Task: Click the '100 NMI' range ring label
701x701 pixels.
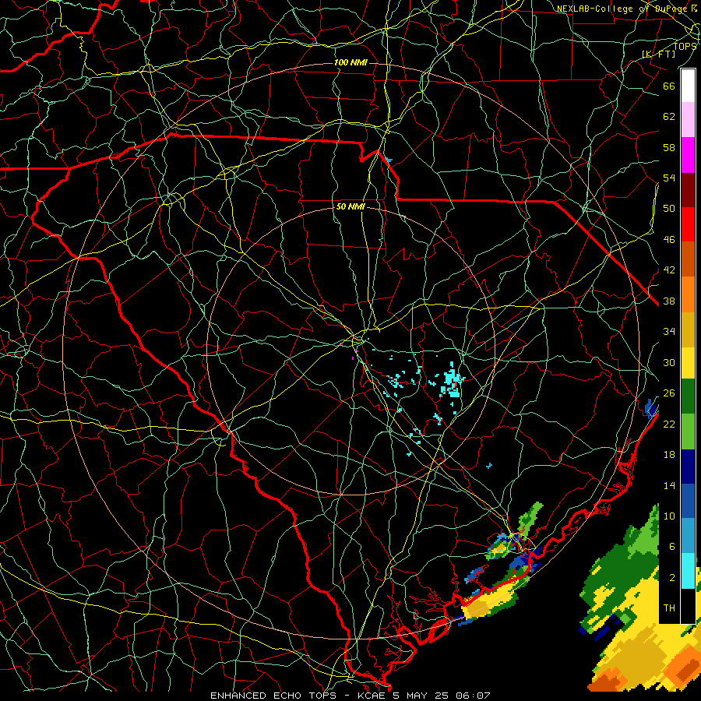Action: click(351, 62)
